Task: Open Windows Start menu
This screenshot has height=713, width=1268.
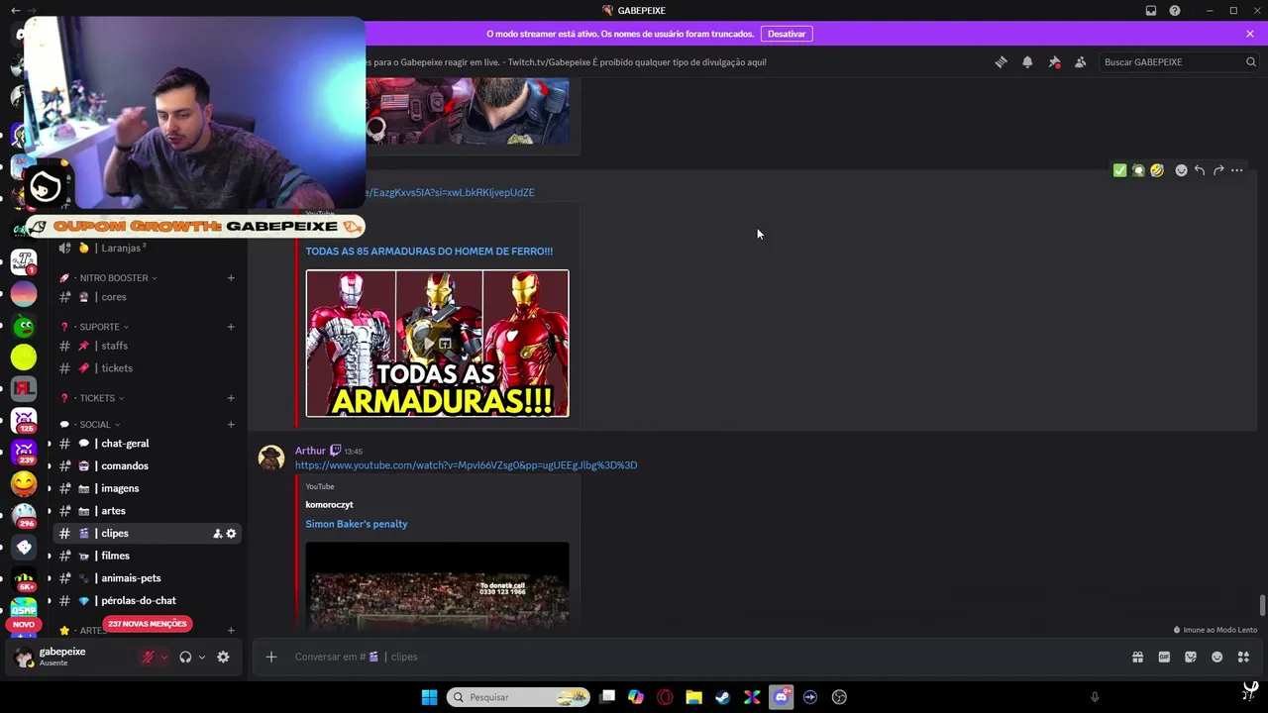Action: coord(429,697)
